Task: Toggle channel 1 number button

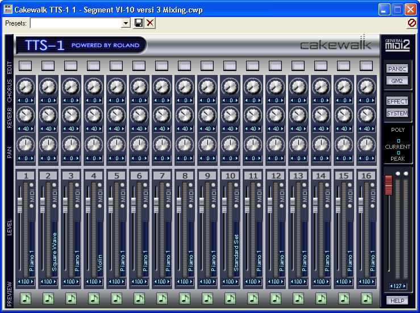Action: coord(26,176)
